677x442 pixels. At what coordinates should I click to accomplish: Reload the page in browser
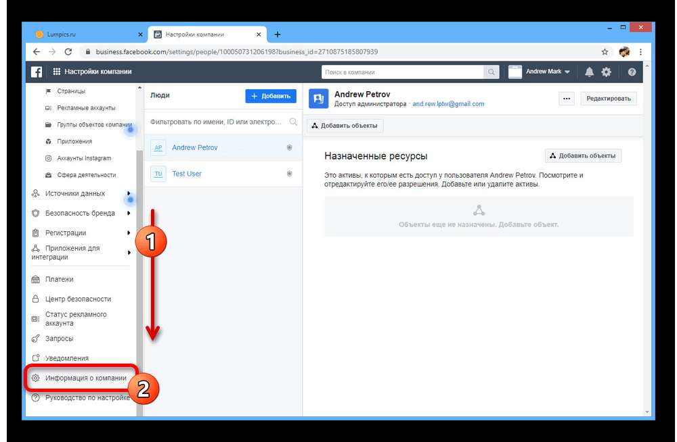(x=68, y=51)
